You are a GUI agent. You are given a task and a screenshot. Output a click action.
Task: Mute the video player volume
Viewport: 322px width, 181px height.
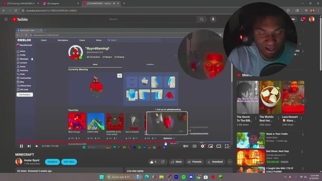(37, 146)
